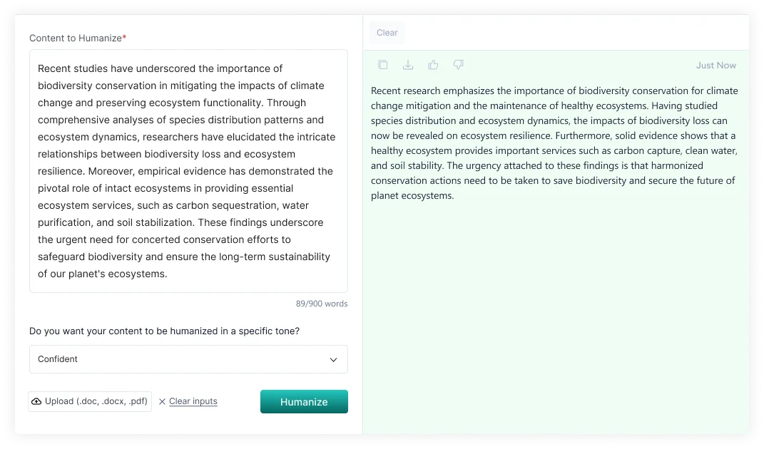Click the X icon beside Clear inputs

tap(162, 401)
